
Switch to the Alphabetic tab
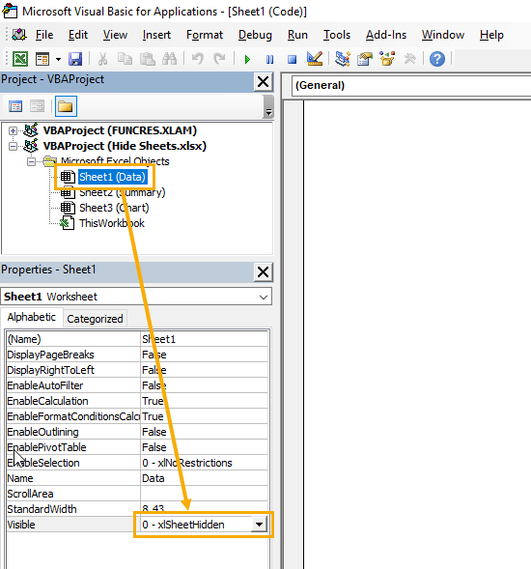point(32,317)
